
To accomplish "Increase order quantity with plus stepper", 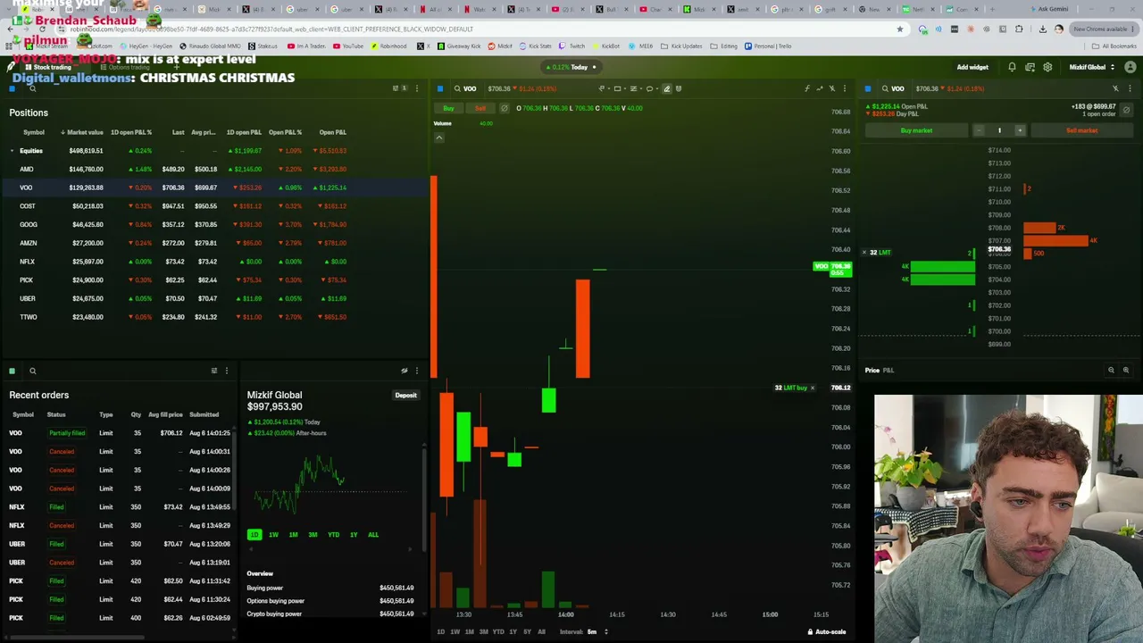I will [1020, 130].
